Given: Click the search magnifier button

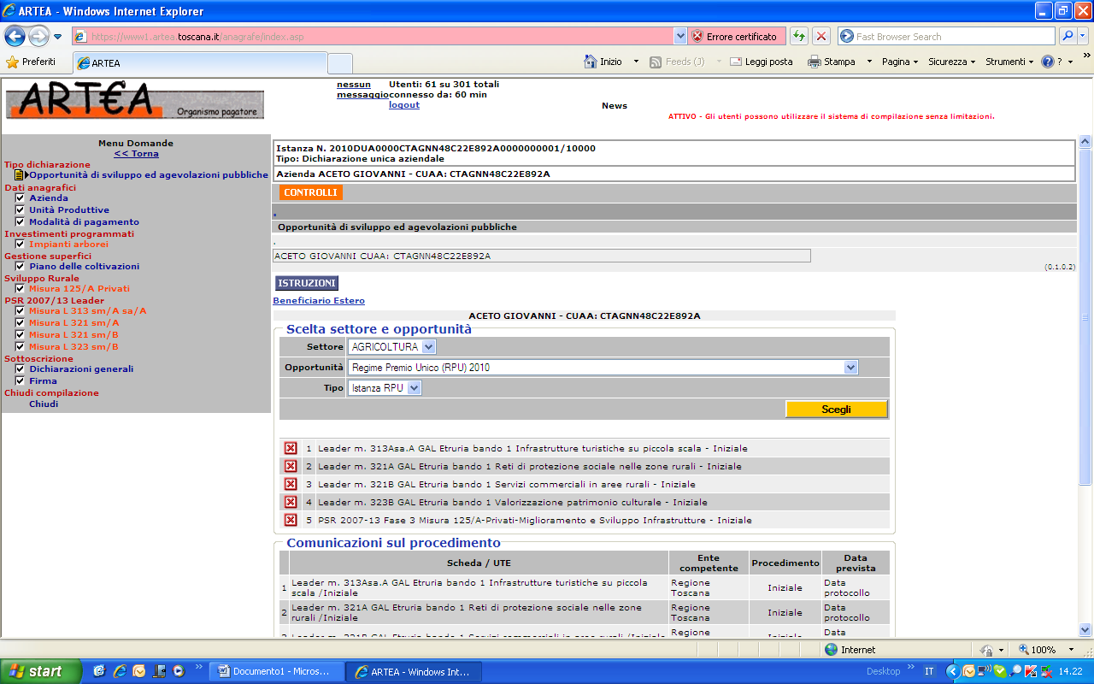Looking at the screenshot, I should point(1067,36).
